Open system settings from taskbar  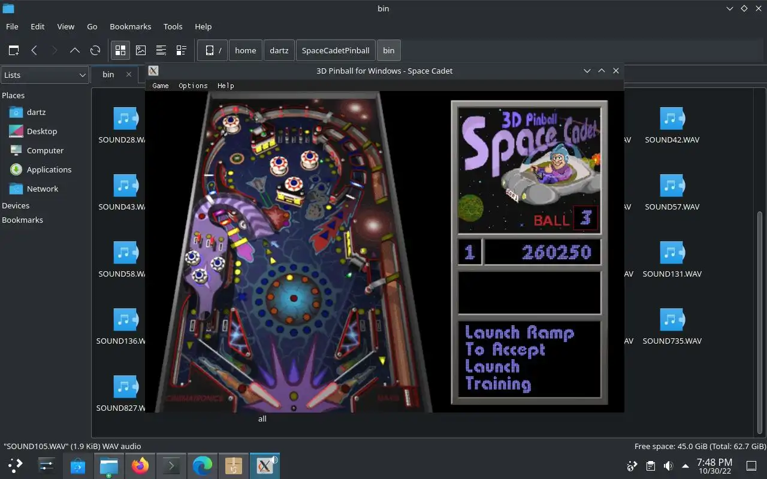pos(47,465)
